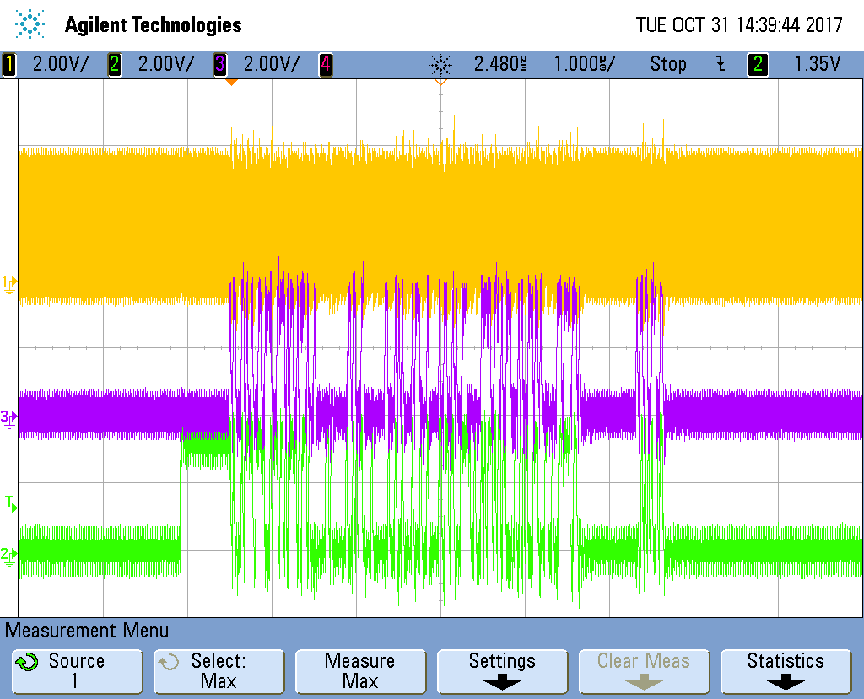Click the 2.480 µs delay readout

(500, 64)
